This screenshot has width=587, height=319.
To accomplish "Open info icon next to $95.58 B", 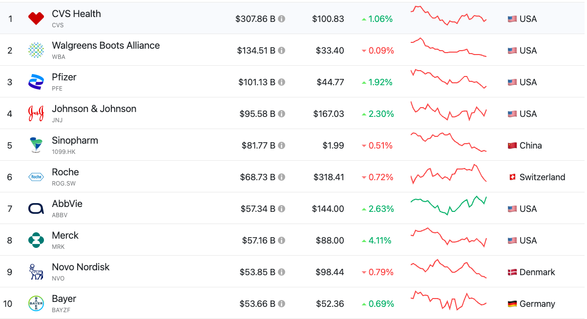I will click(282, 114).
